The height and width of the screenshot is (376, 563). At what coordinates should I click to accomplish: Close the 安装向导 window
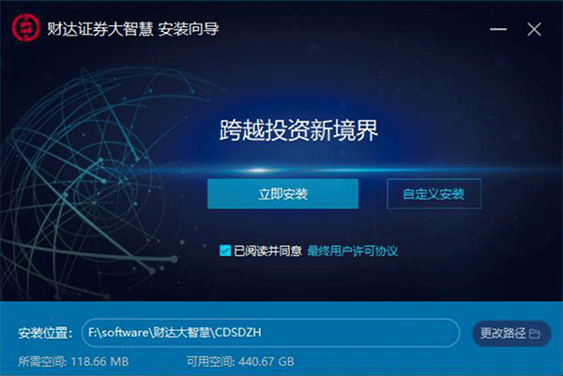coord(534,29)
